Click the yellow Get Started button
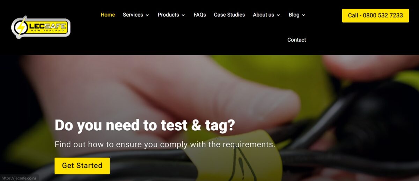This screenshot has height=181, width=419. pos(82,166)
